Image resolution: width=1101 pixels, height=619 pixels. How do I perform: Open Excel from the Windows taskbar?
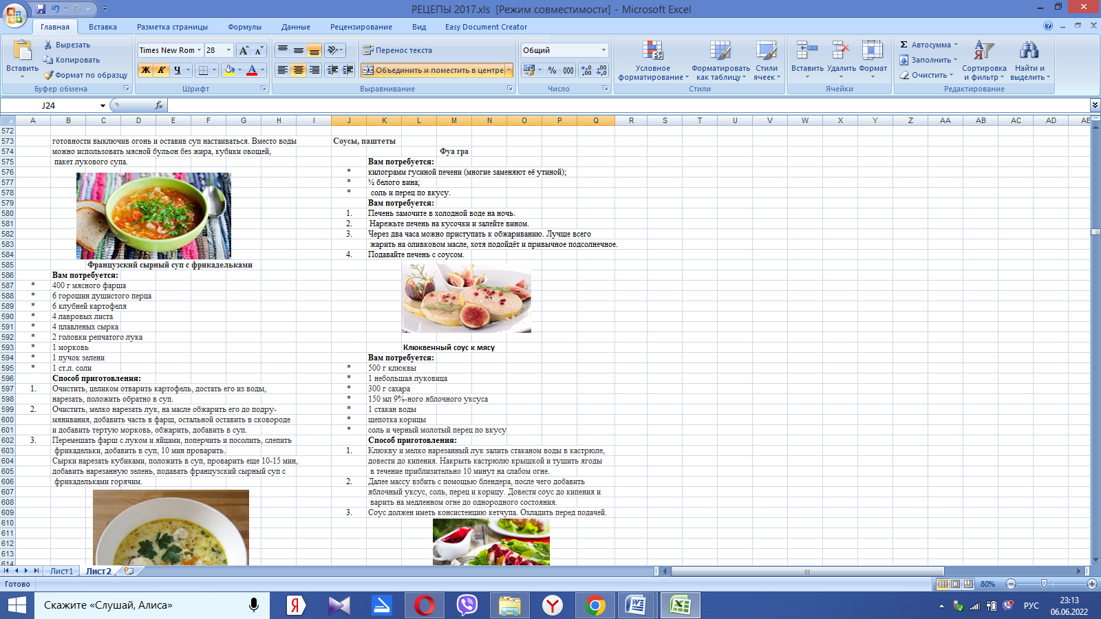pos(680,605)
